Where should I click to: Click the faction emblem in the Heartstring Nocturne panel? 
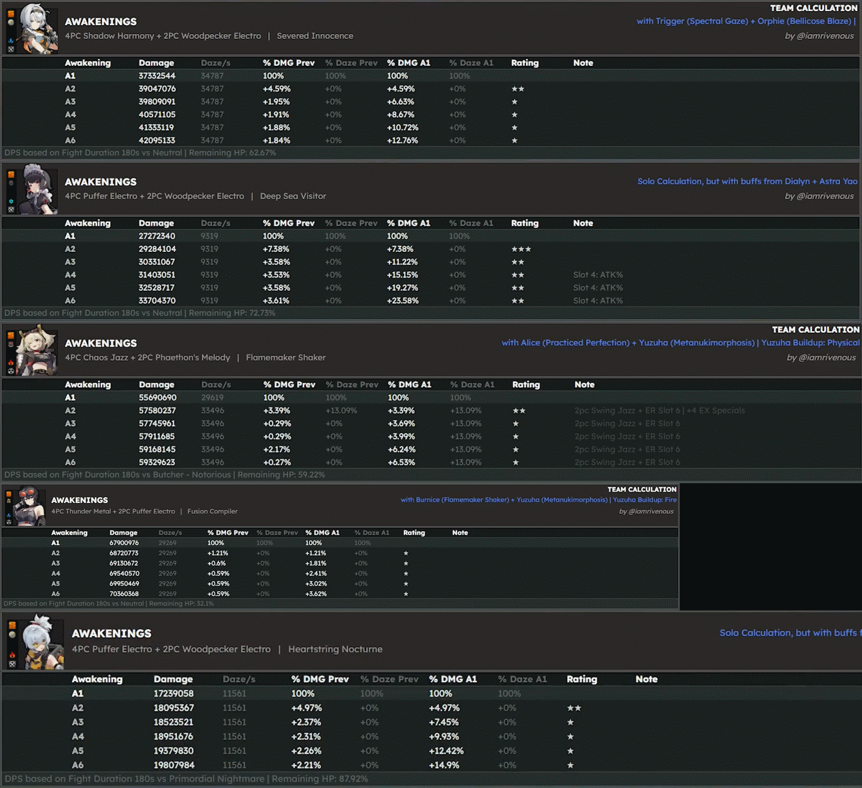click(x=12, y=635)
